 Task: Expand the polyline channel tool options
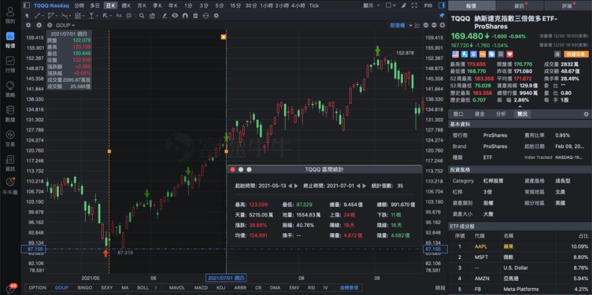[x=56, y=16]
